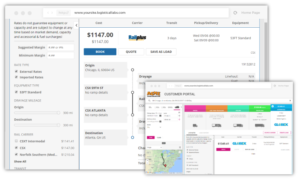Screen dimensions: 298x179
Task: Click the map expand icon above map
Action: 180,147
